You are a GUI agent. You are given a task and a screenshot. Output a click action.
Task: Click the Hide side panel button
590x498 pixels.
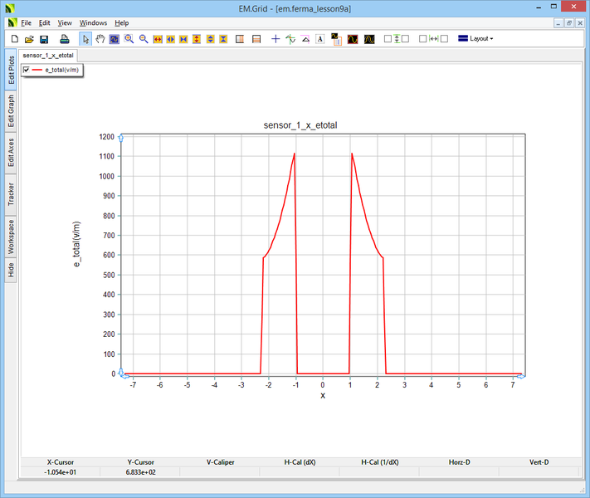tap(11, 270)
